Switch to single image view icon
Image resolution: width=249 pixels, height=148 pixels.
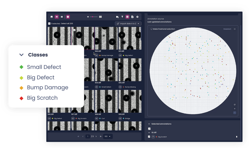(52, 17)
